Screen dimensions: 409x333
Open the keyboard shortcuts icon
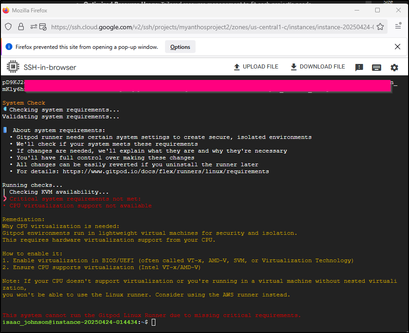[377, 67]
